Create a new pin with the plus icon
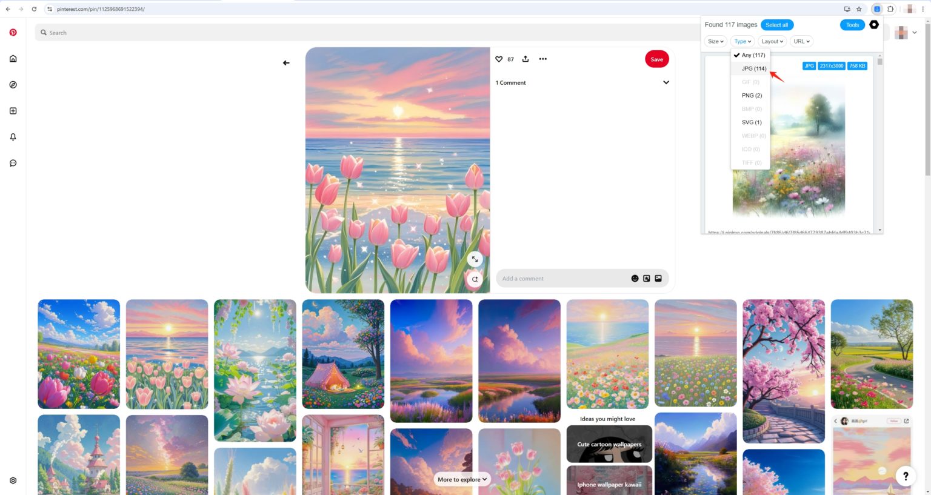Viewport: 931px width, 495px height. click(x=13, y=110)
